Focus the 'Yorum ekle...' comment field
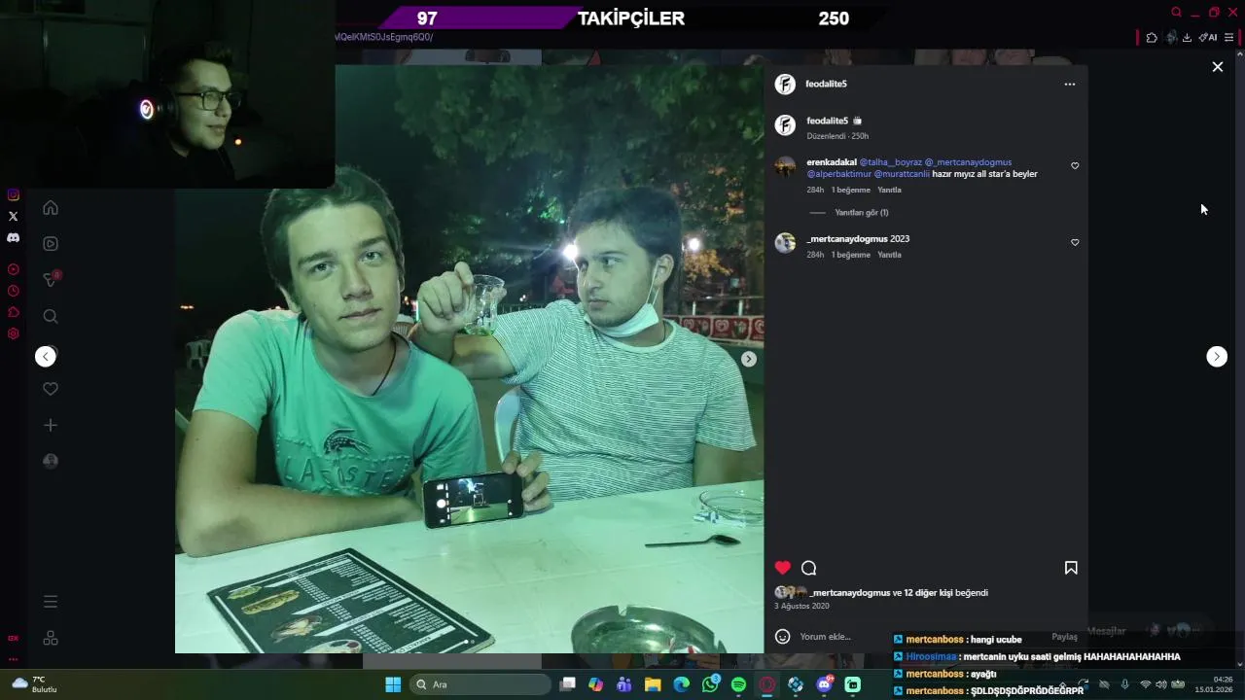1245x700 pixels. point(825,637)
